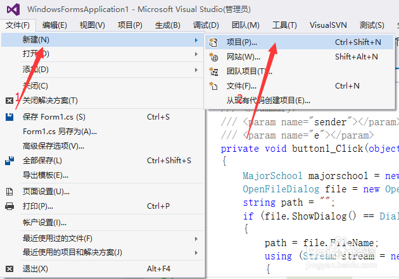
Task: Click the Print printer icon
Action: [9, 206]
